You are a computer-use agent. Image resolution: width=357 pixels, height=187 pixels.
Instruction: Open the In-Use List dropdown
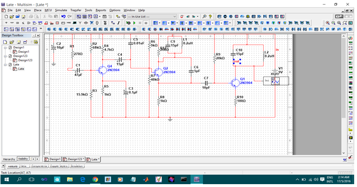tap(152, 17)
